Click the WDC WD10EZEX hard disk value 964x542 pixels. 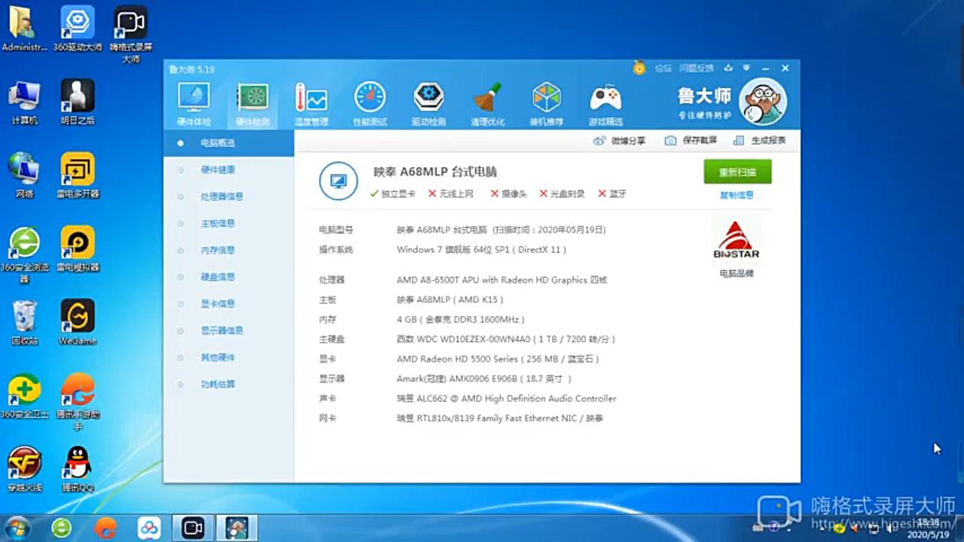click(506, 340)
